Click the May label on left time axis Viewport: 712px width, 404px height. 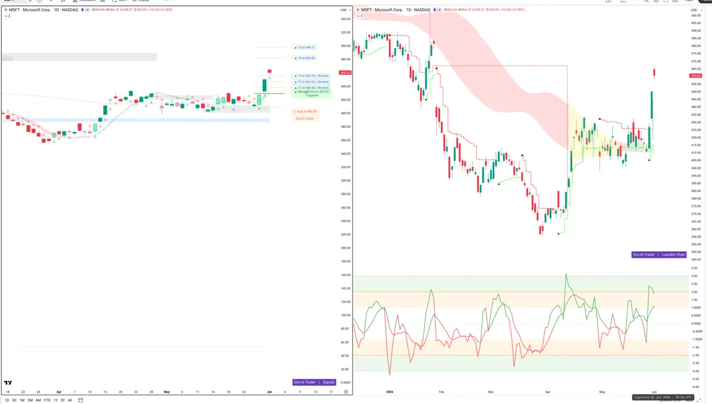pos(167,392)
